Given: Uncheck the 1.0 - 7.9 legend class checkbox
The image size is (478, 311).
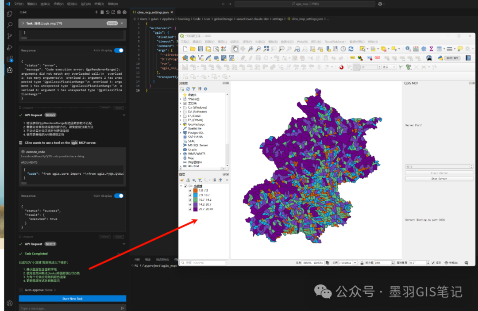Looking at the screenshot, I should click(190, 190).
